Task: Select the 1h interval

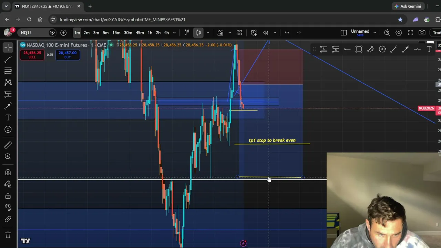Action: (x=150, y=33)
